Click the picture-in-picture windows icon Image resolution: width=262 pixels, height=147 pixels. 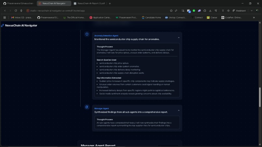[189, 11]
